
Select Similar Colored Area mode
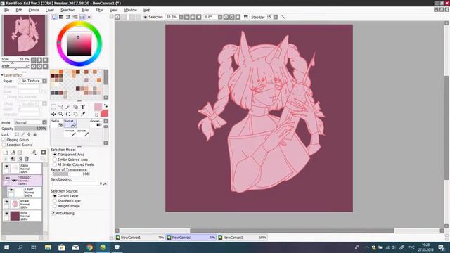[x=55, y=160]
